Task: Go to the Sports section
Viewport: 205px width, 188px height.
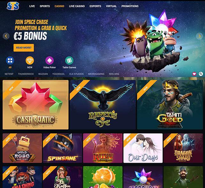Action: click(x=45, y=6)
